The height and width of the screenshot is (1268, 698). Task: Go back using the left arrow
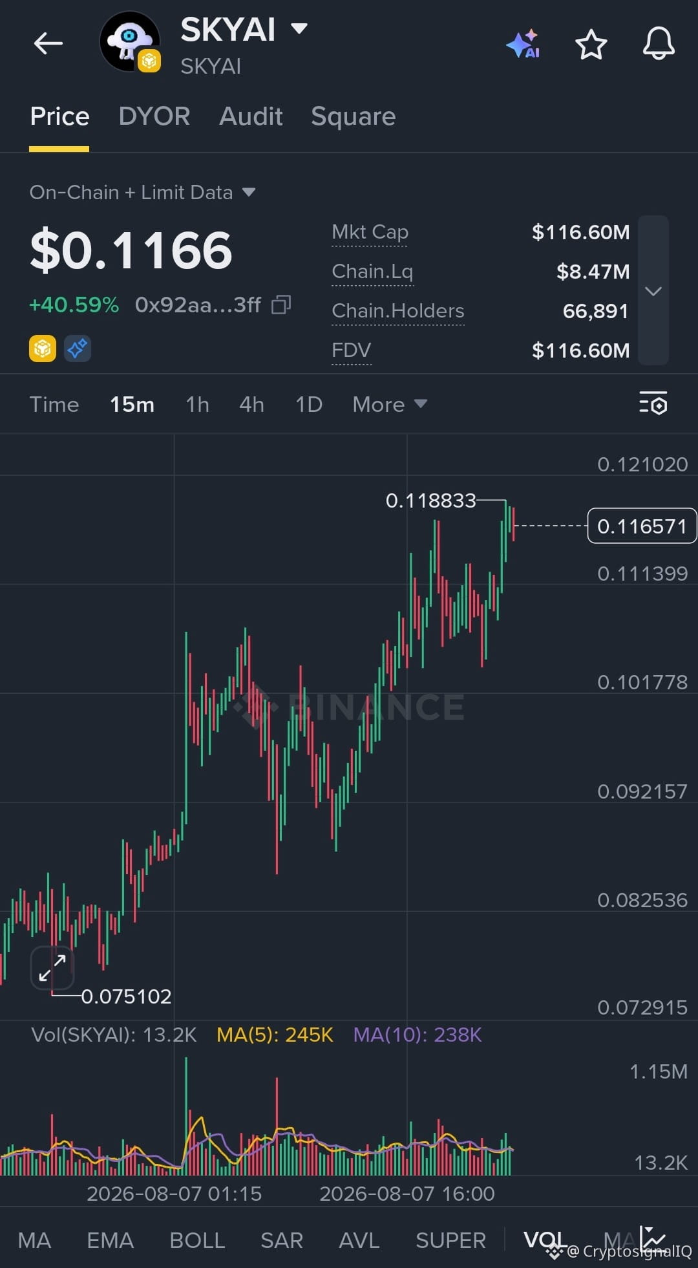pyautogui.click(x=48, y=44)
